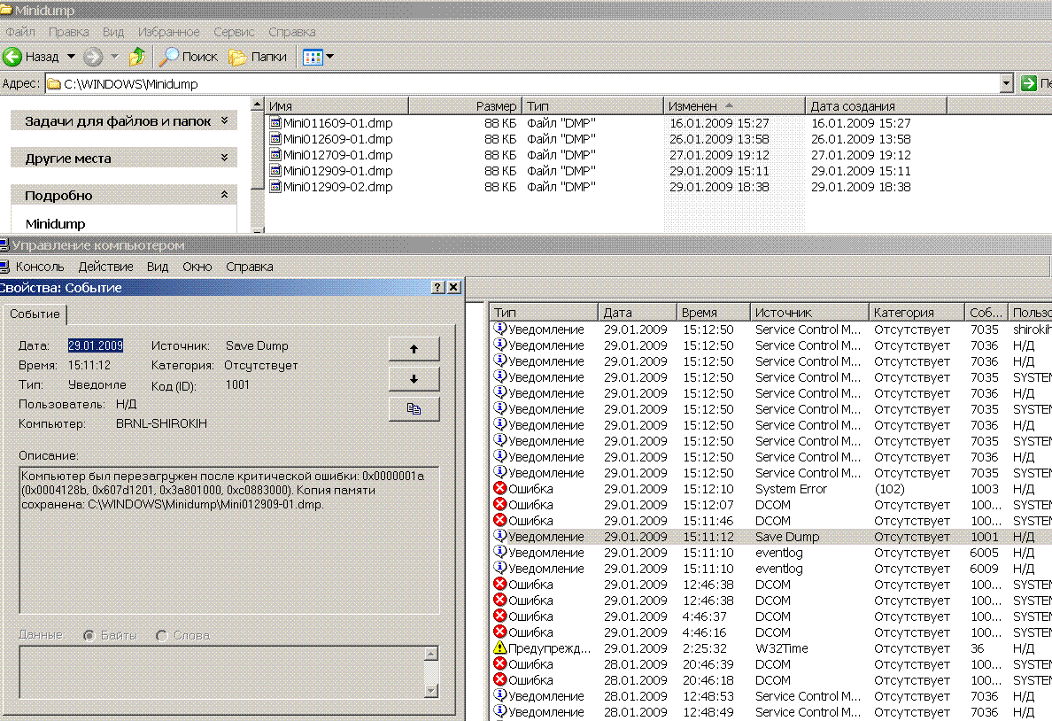Image resolution: width=1052 pixels, height=721 pixels.
Task: Copy event details with clipboard button
Action: pyautogui.click(x=414, y=409)
